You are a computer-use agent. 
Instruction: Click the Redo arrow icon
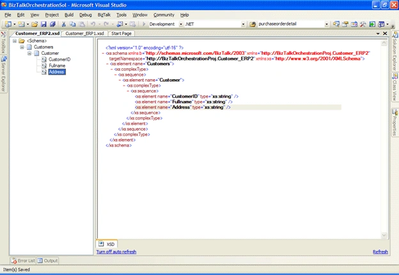(106, 24)
